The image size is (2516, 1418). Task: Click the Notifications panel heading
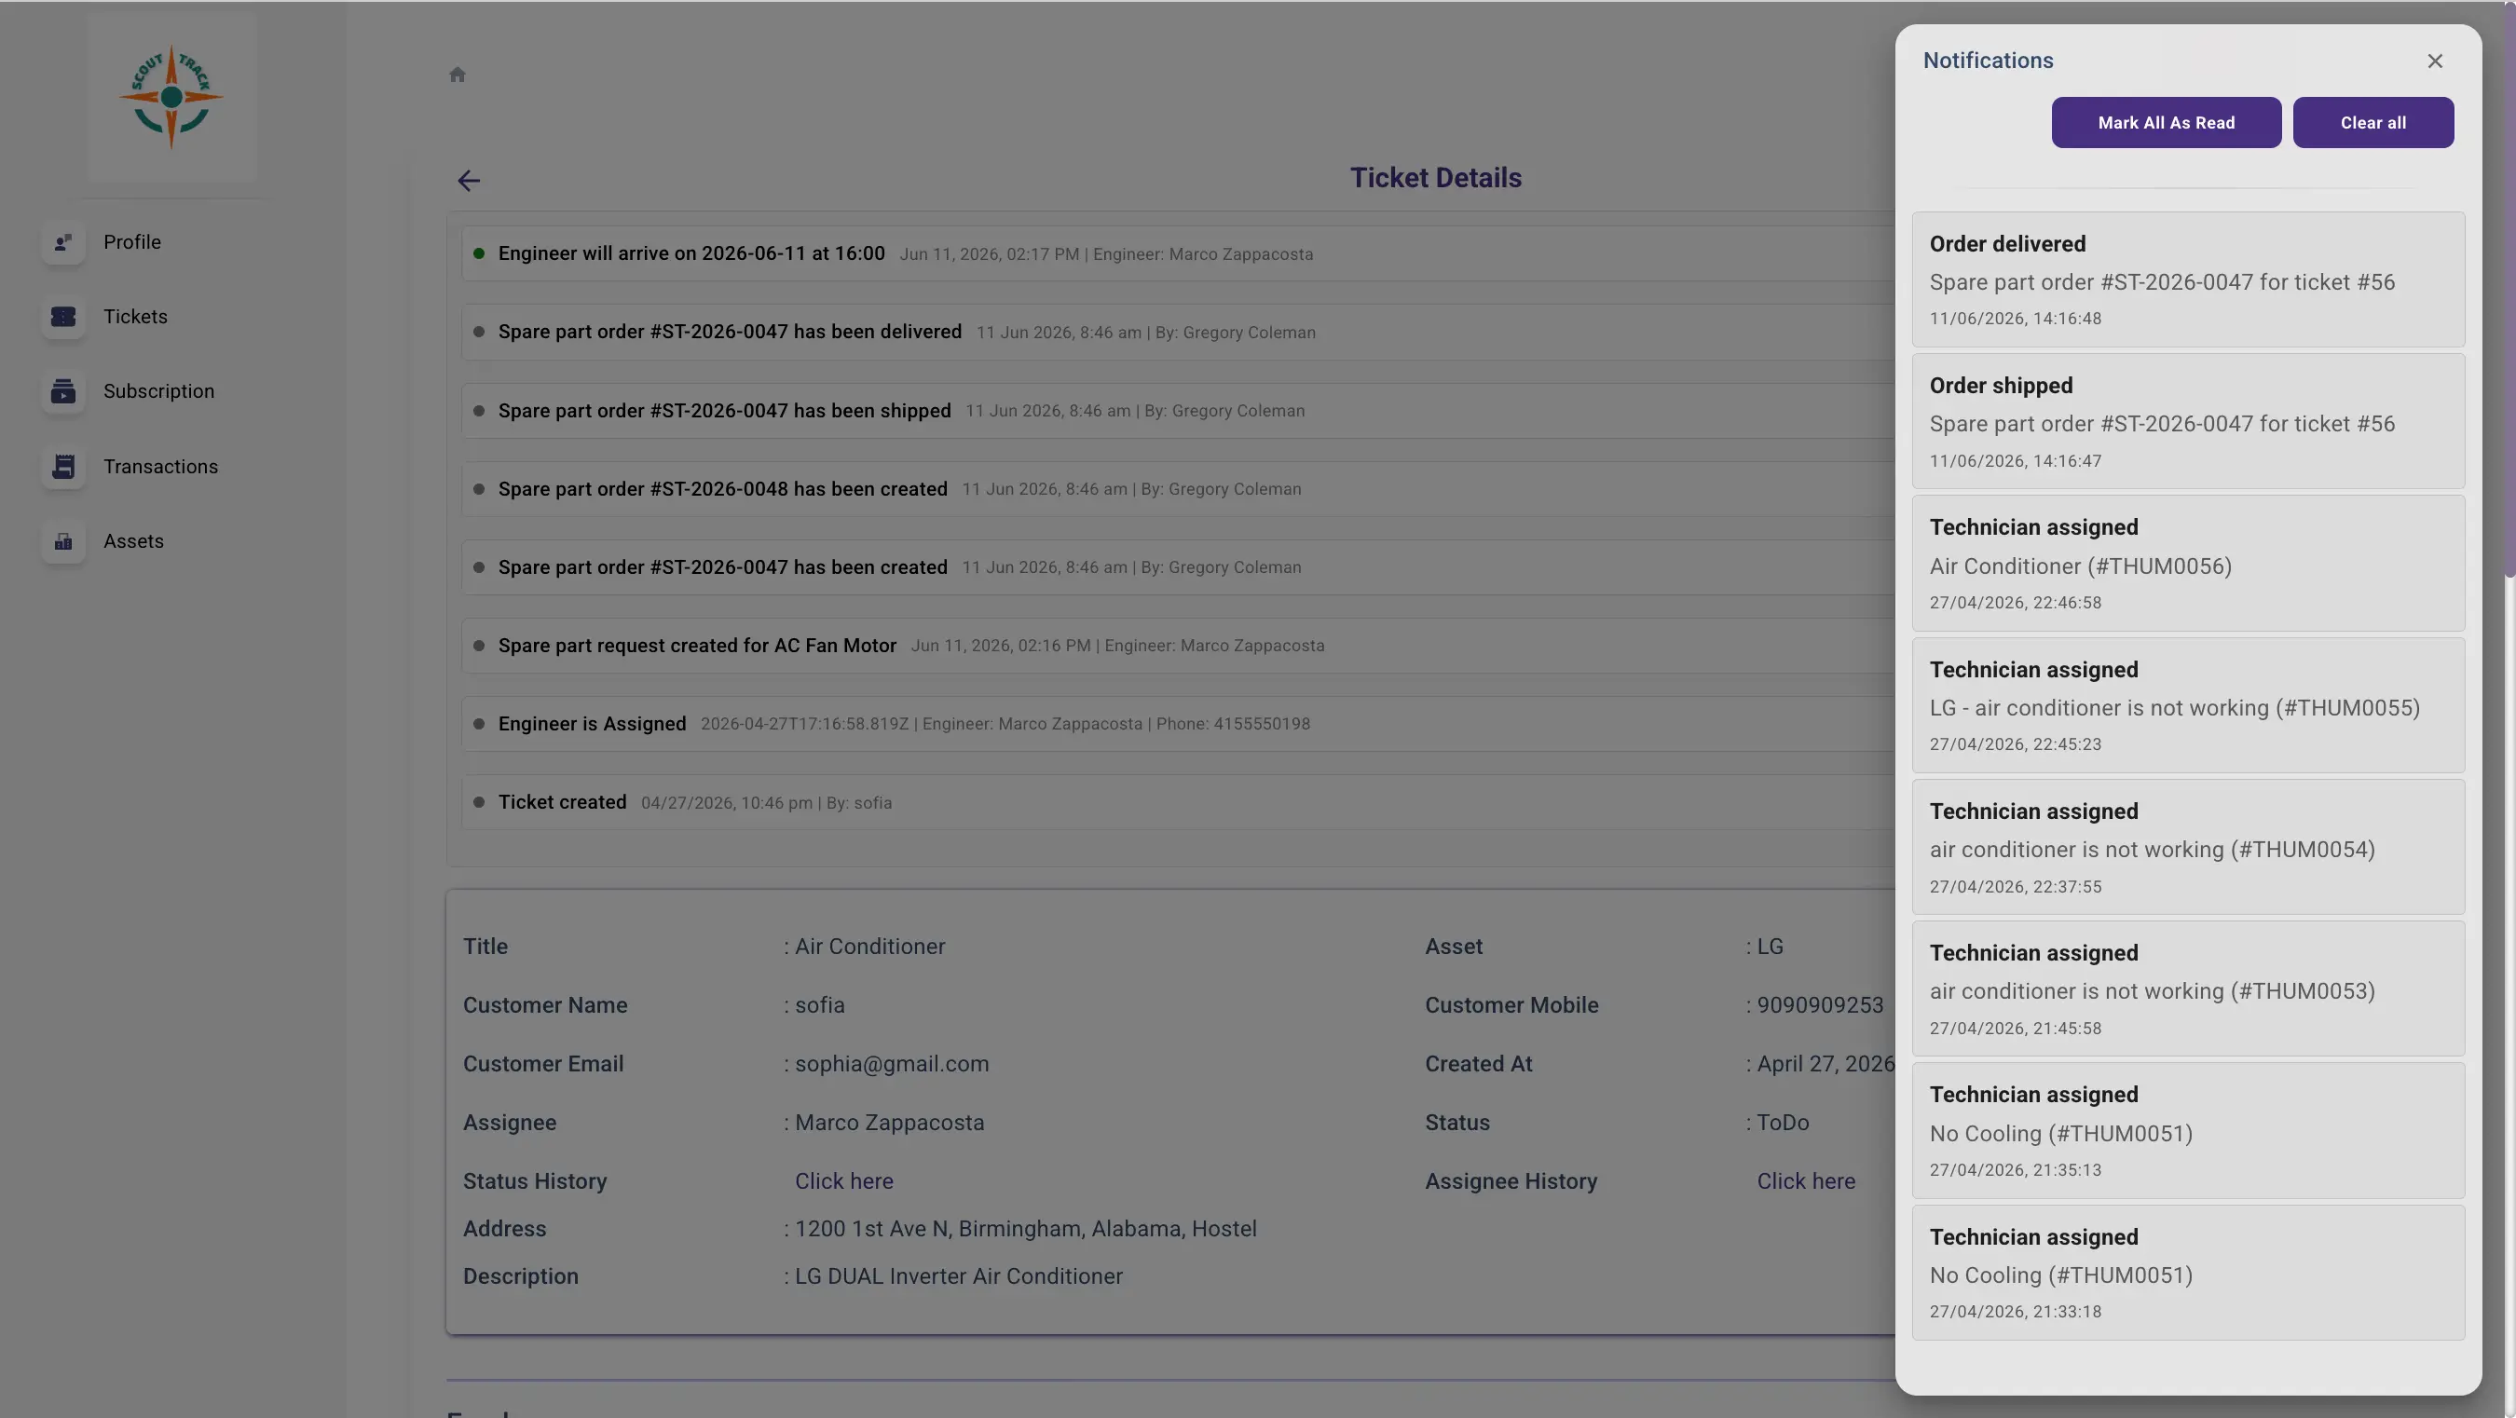pyautogui.click(x=1989, y=61)
